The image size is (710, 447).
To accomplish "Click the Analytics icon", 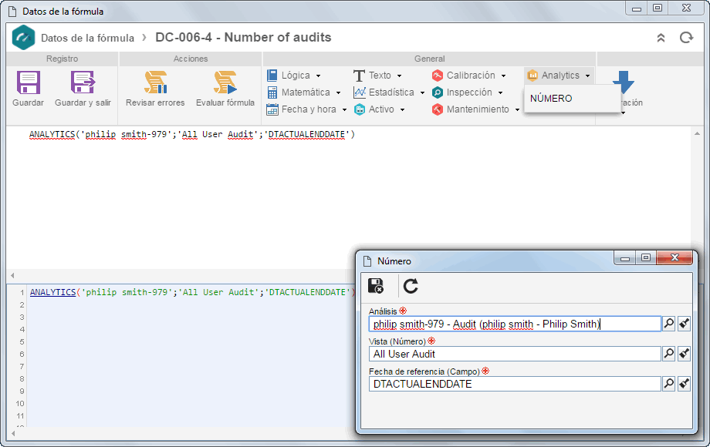I will [532, 76].
